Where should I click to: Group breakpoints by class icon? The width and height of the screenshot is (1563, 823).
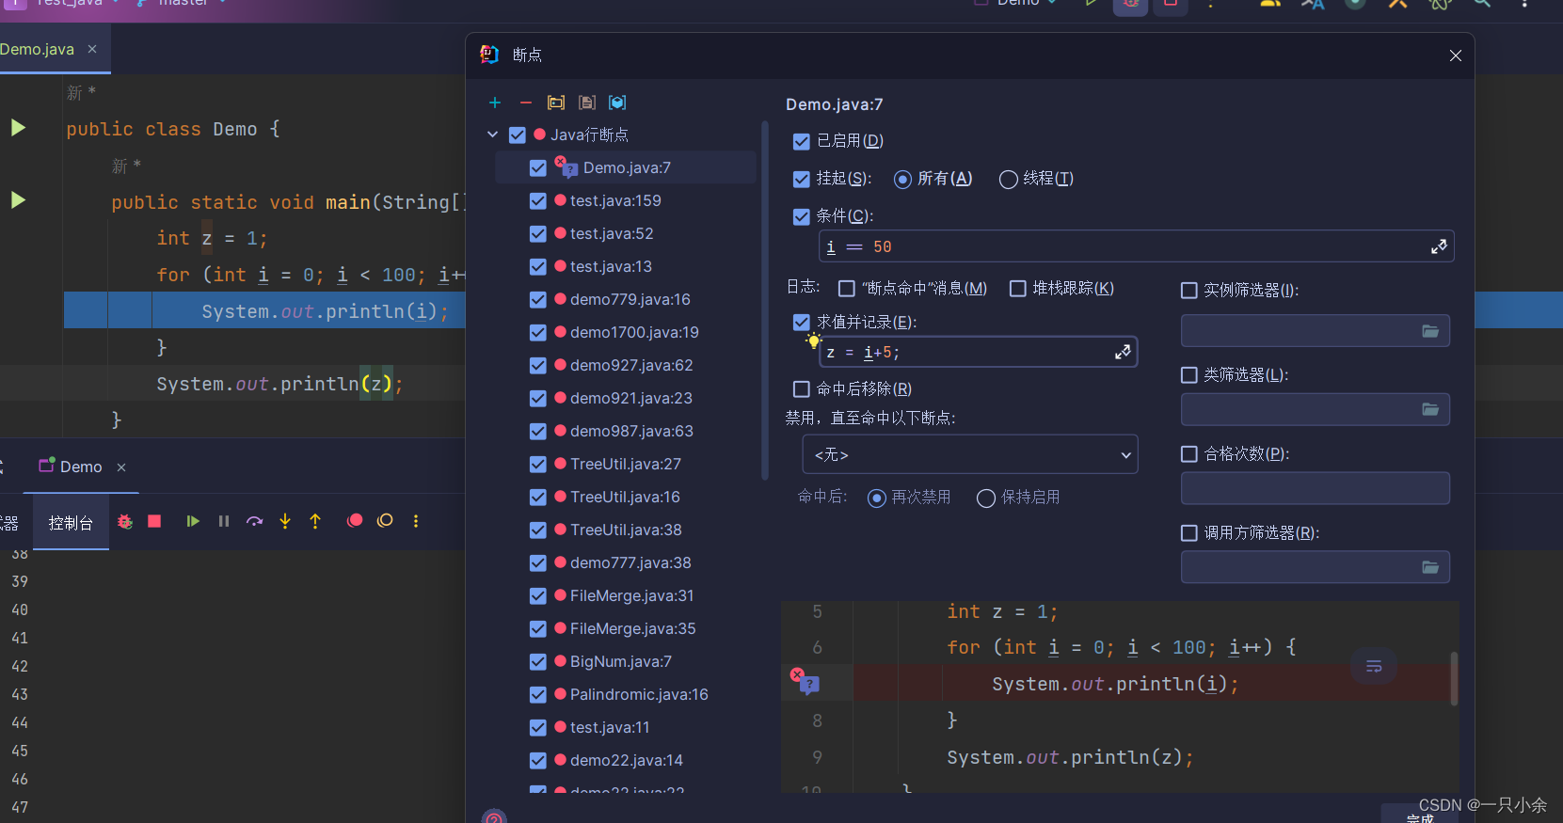(617, 103)
